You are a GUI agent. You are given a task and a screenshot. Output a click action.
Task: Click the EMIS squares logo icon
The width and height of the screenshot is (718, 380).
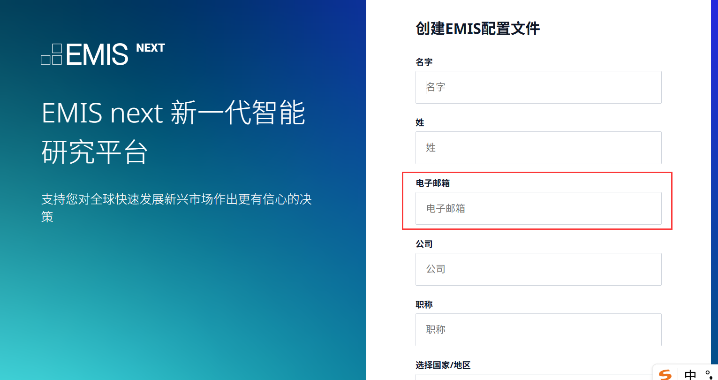point(52,54)
